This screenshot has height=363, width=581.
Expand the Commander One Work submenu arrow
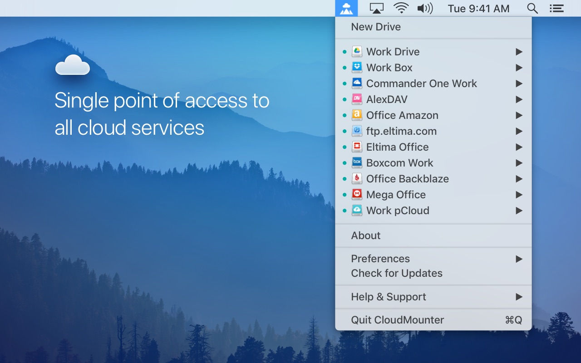pyautogui.click(x=519, y=83)
